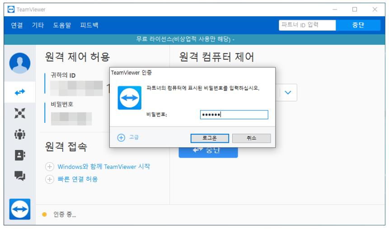389x229 pixels.
Task: Open the expand arrows sidebar icon
Action: pyautogui.click(x=20, y=113)
